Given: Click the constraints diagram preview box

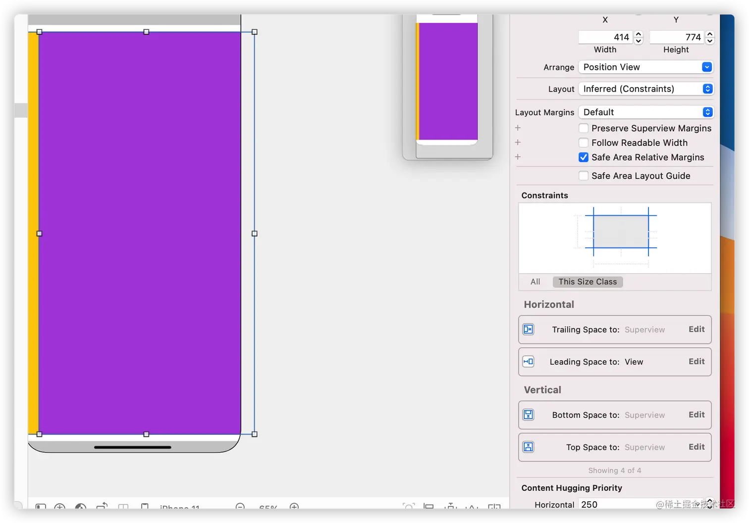Looking at the screenshot, I should (x=615, y=238).
